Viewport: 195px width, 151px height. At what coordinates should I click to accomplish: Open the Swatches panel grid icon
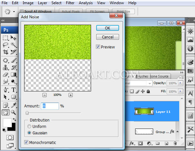[x=190, y=71]
